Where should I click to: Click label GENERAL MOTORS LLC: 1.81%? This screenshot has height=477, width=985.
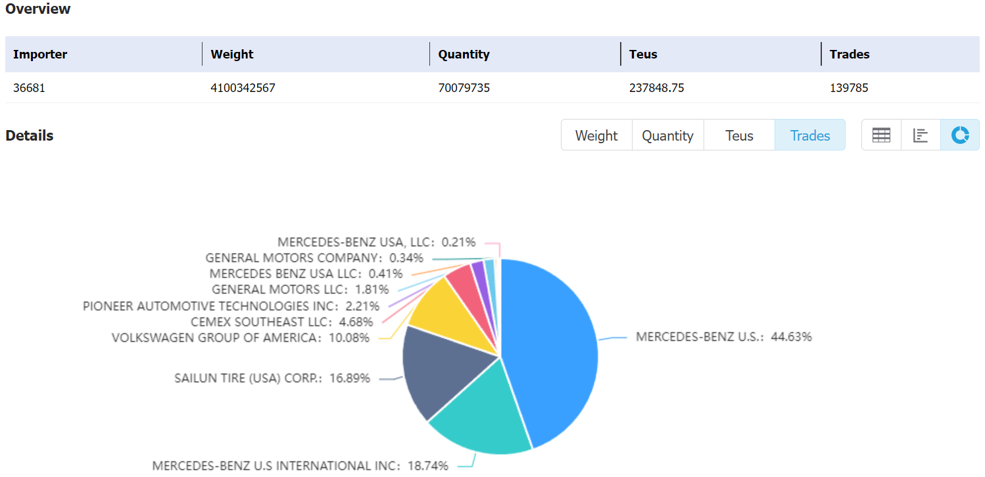300,290
